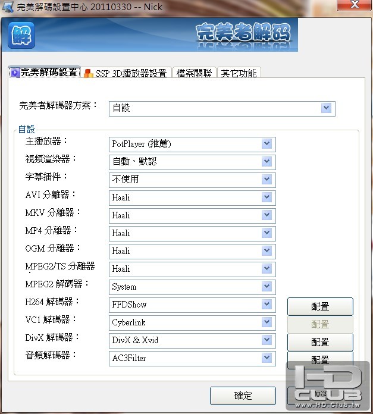Select the 完美解碼設置 tab
The height and width of the screenshot is (414, 373).
coord(45,73)
